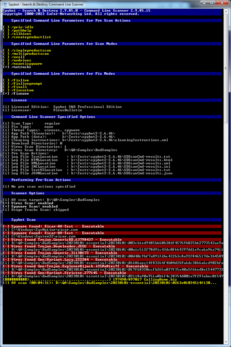This screenshot has height=347, width=231.
Task: Click the Scanner Options section header
Action: coord(112,193)
